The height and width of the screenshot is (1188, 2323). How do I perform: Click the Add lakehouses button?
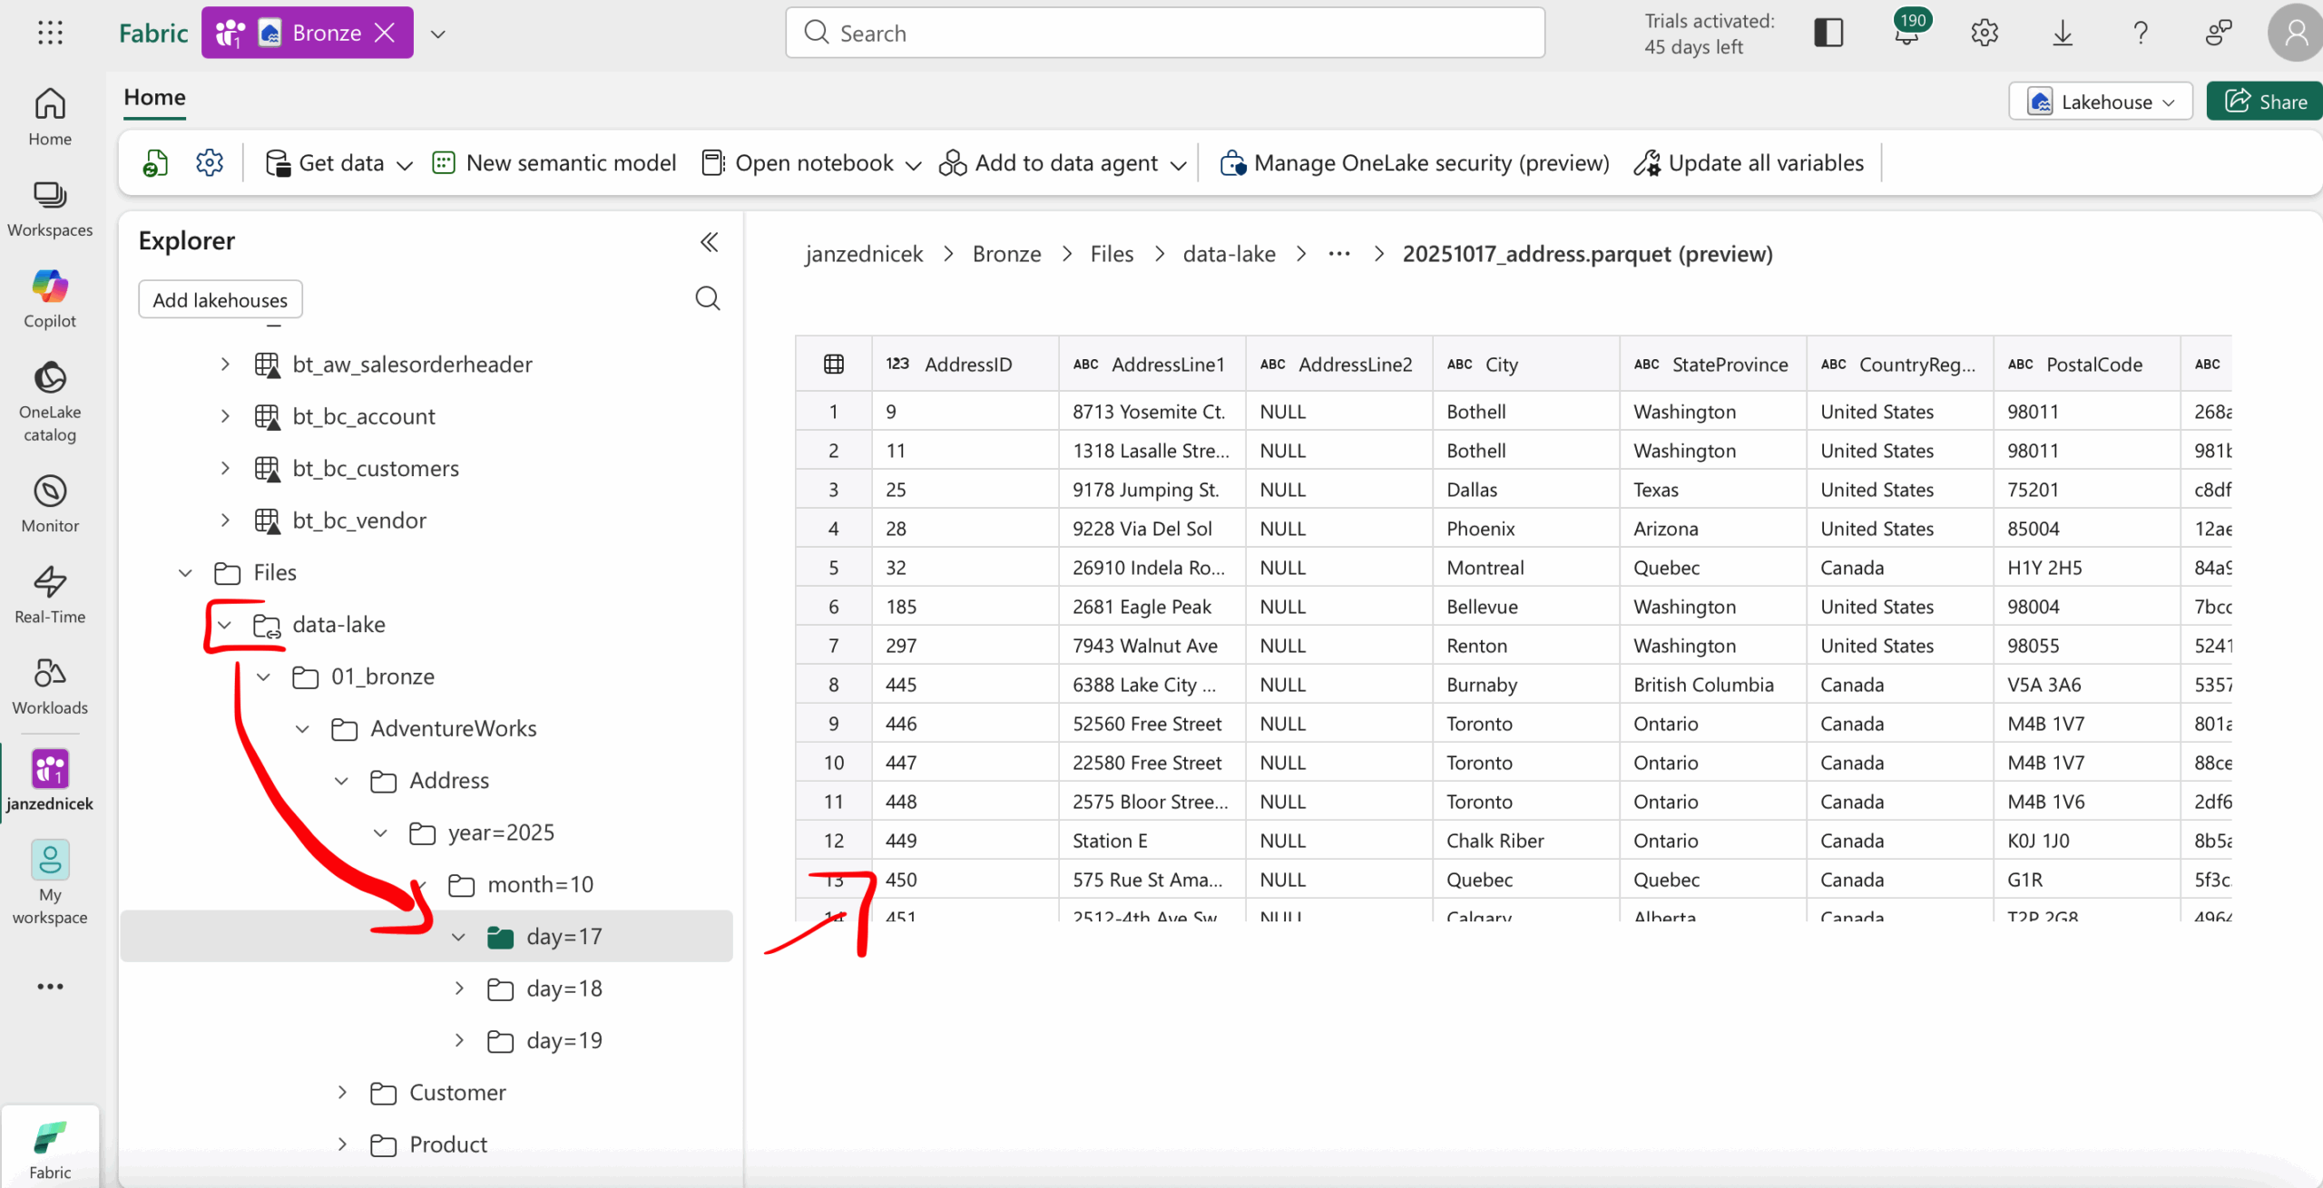point(221,299)
